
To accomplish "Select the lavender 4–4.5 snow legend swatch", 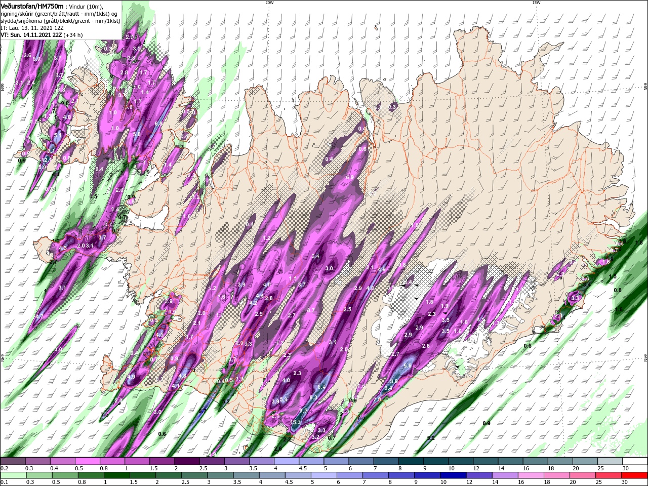I will coord(287,461).
